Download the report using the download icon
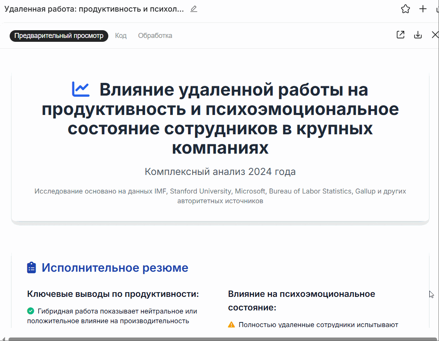The width and height of the screenshot is (439, 341). tap(418, 35)
